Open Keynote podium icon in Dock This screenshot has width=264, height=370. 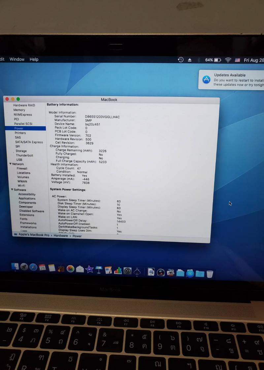99,270
